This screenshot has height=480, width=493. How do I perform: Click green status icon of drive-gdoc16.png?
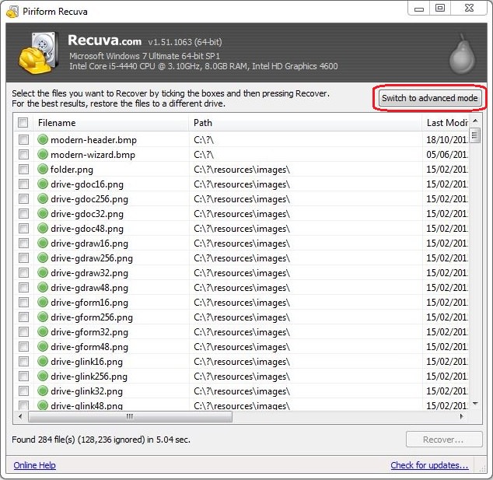coord(43,184)
